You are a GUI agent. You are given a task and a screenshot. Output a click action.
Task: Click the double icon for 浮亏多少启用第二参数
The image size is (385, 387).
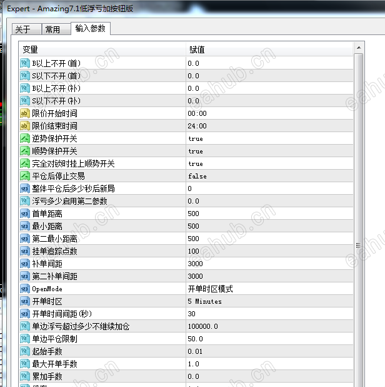click(24, 201)
